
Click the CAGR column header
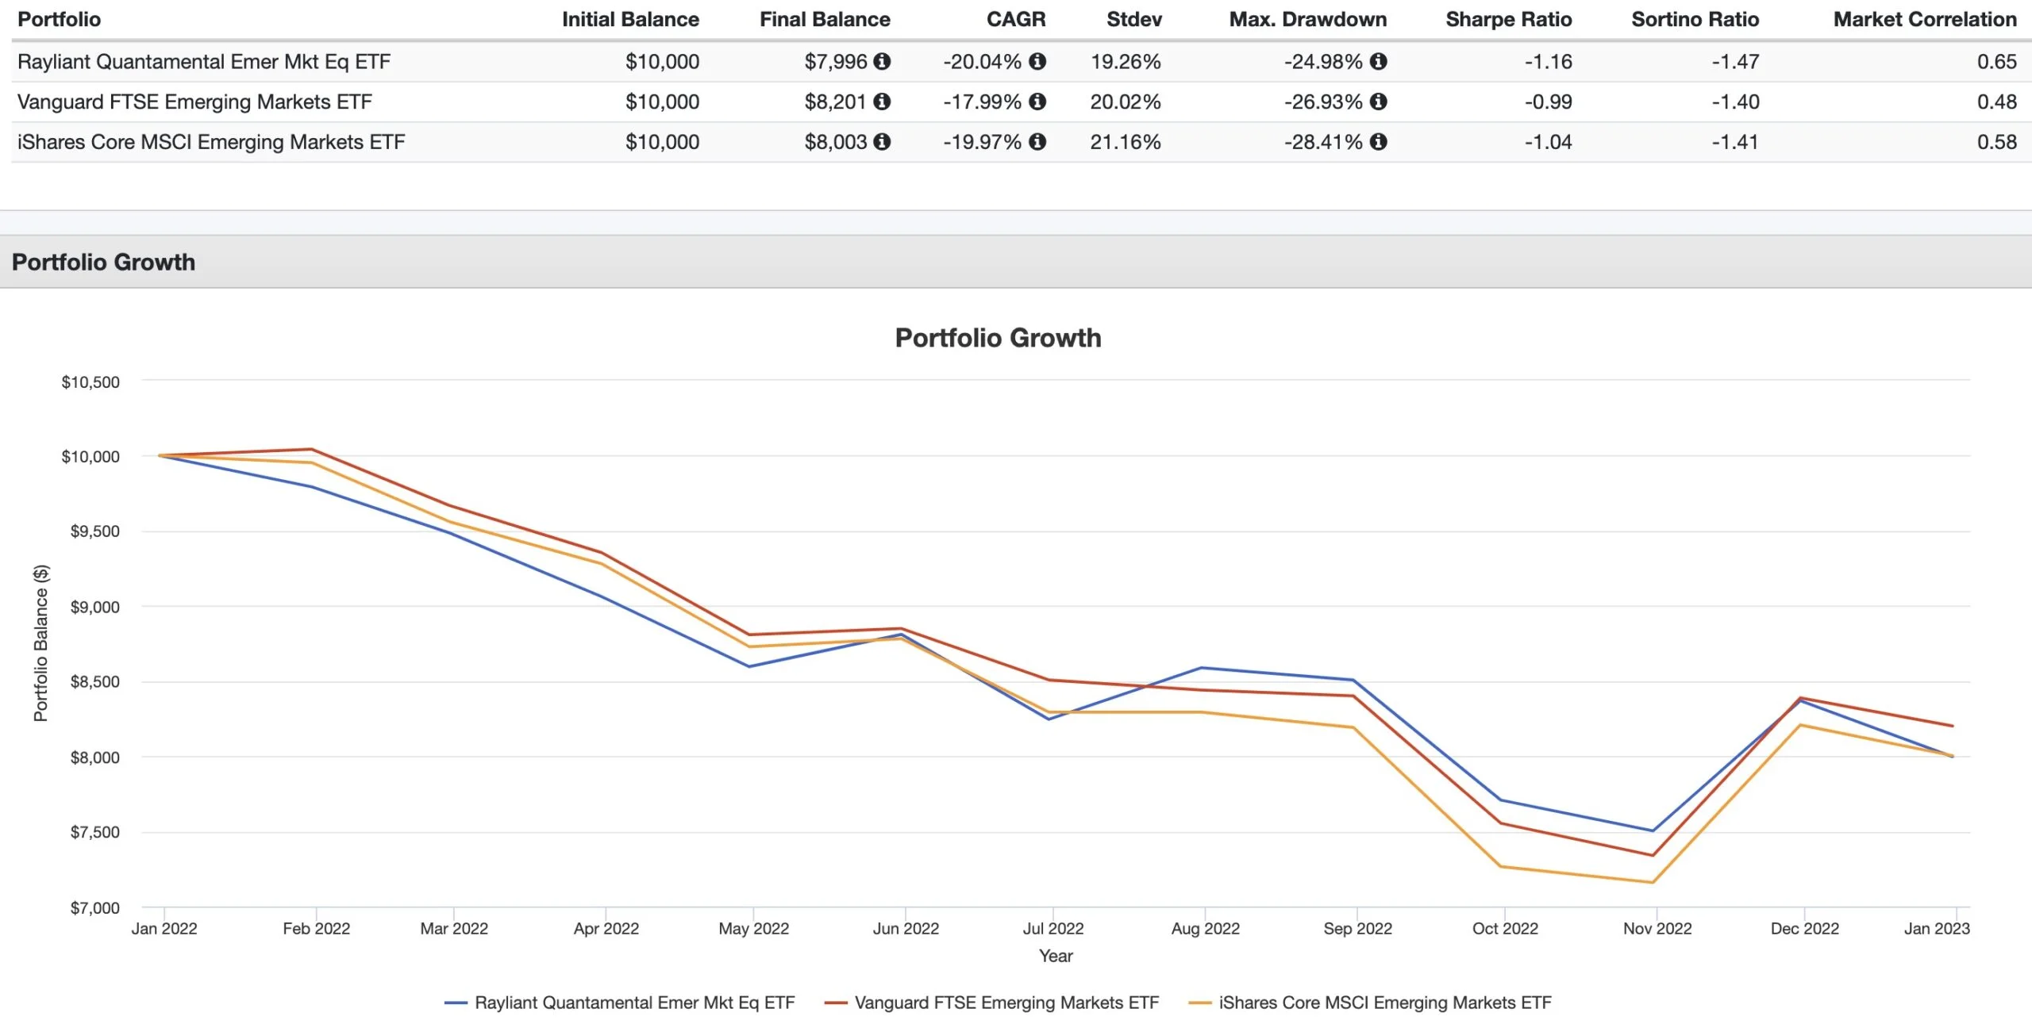tap(1016, 19)
